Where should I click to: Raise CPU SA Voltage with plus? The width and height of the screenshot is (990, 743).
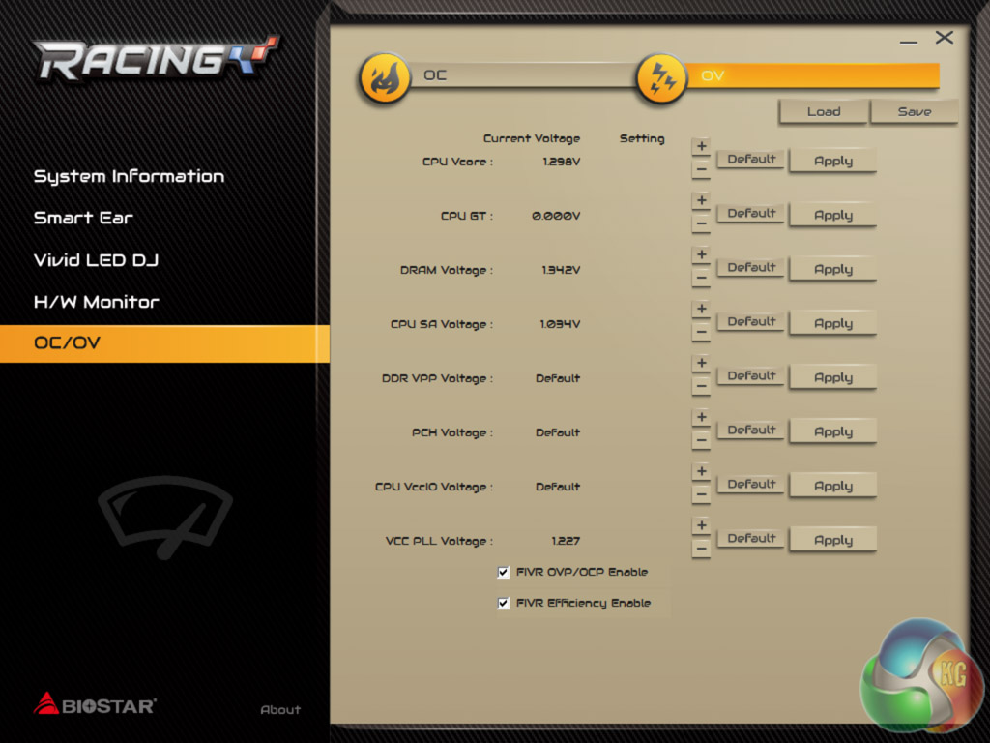pyautogui.click(x=701, y=309)
